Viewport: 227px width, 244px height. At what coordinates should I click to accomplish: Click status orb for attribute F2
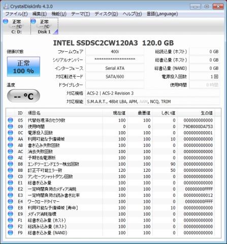(10, 227)
